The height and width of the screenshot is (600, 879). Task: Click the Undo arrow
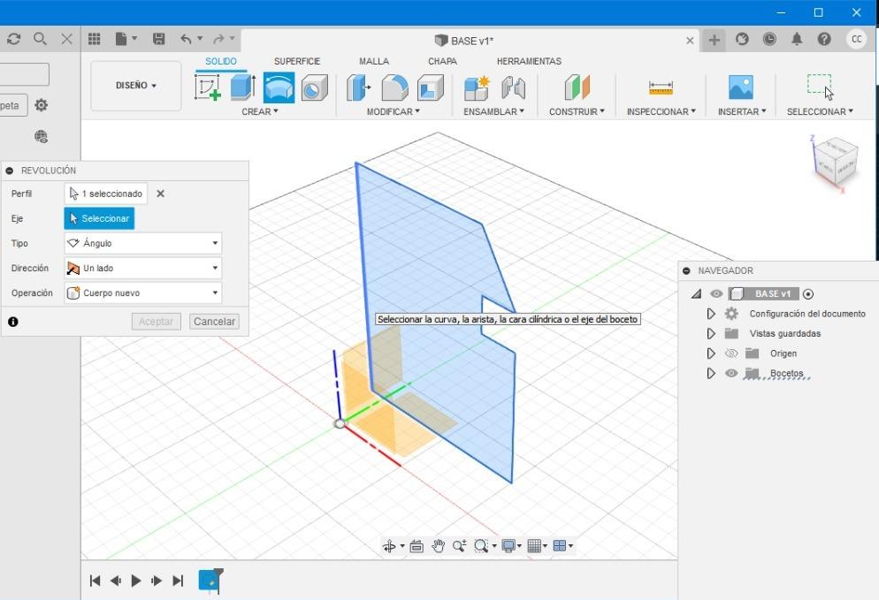tap(186, 39)
